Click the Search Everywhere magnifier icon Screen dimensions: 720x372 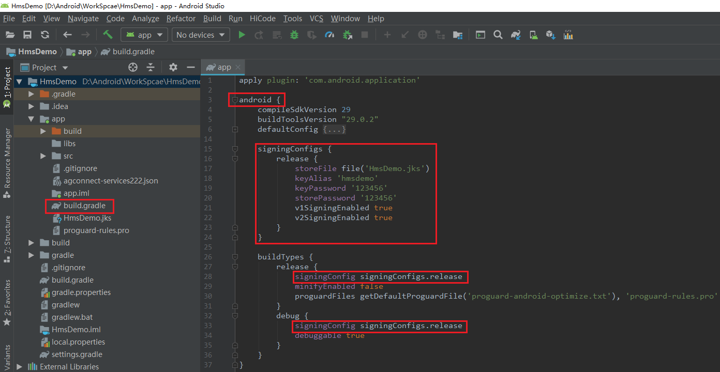tap(498, 35)
